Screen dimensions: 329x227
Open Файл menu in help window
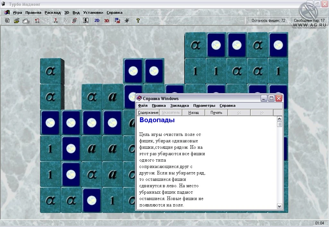(x=143, y=105)
